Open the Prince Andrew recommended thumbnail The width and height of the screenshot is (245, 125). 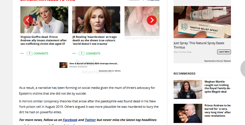click(188, 113)
